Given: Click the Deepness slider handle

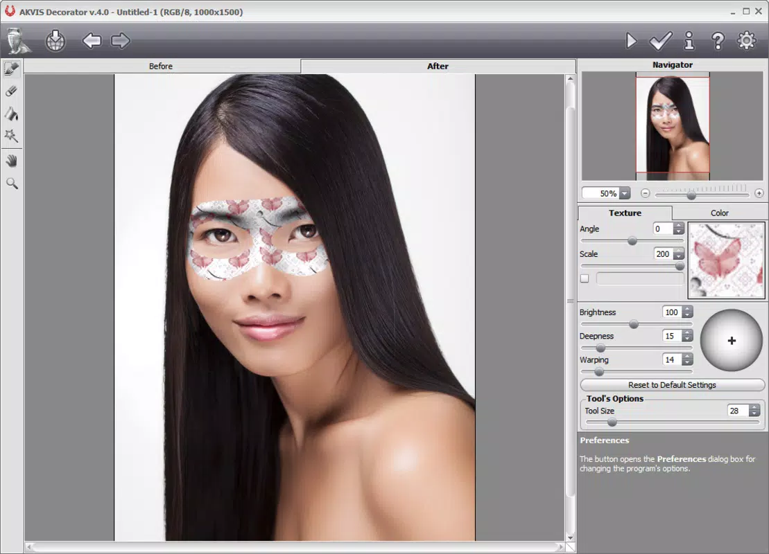Looking at the screenshot, I should pyautogui.click(x=600, y=348).
